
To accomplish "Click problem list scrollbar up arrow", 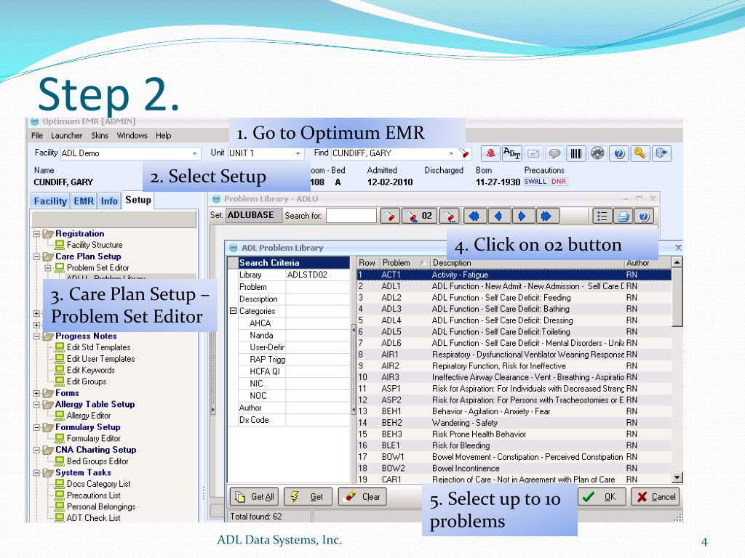I will point(677,262).
